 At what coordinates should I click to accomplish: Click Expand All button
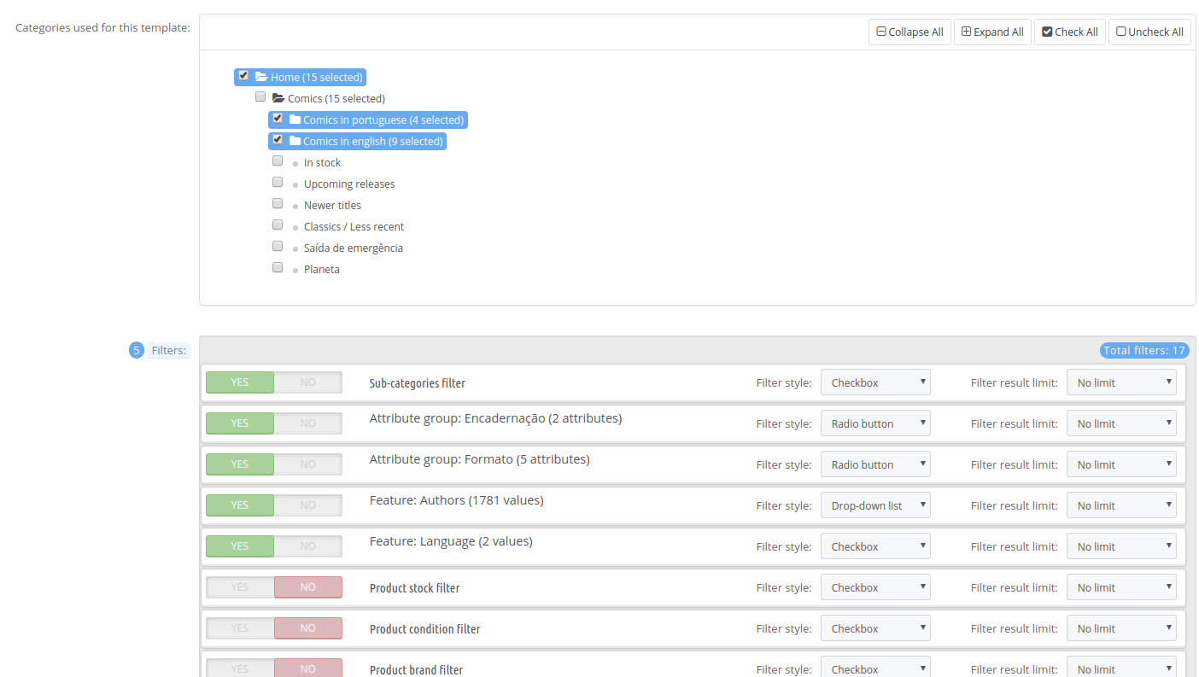coord(992,32)
